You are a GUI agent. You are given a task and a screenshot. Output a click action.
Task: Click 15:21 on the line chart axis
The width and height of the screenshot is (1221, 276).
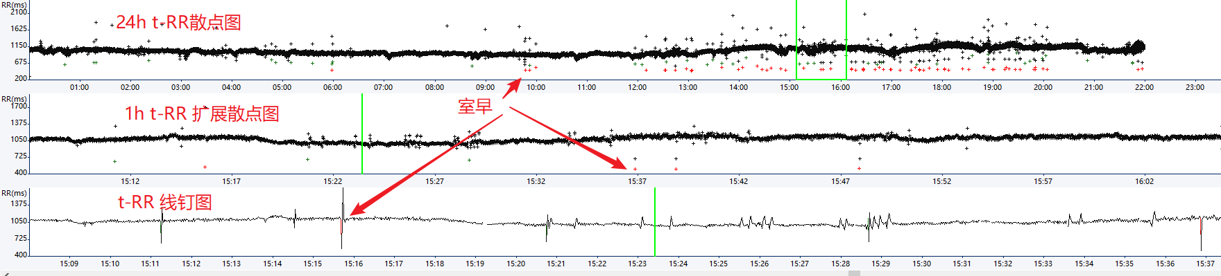coord(556,264)
